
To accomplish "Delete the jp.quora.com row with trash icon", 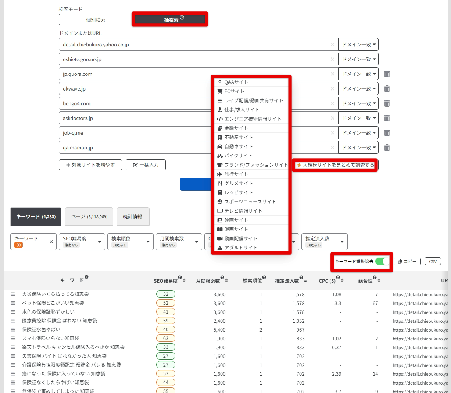I will point(387,74).
